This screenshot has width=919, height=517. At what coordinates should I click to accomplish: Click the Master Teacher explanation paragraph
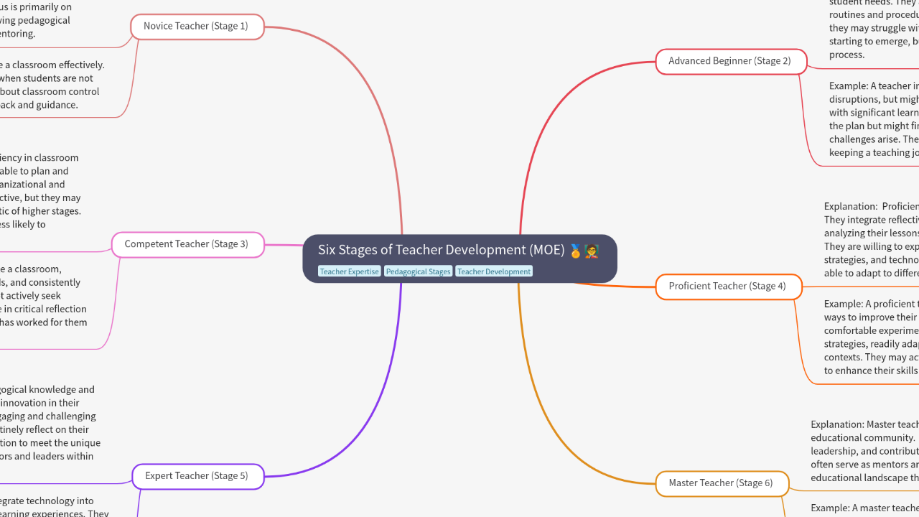(864, 451)
